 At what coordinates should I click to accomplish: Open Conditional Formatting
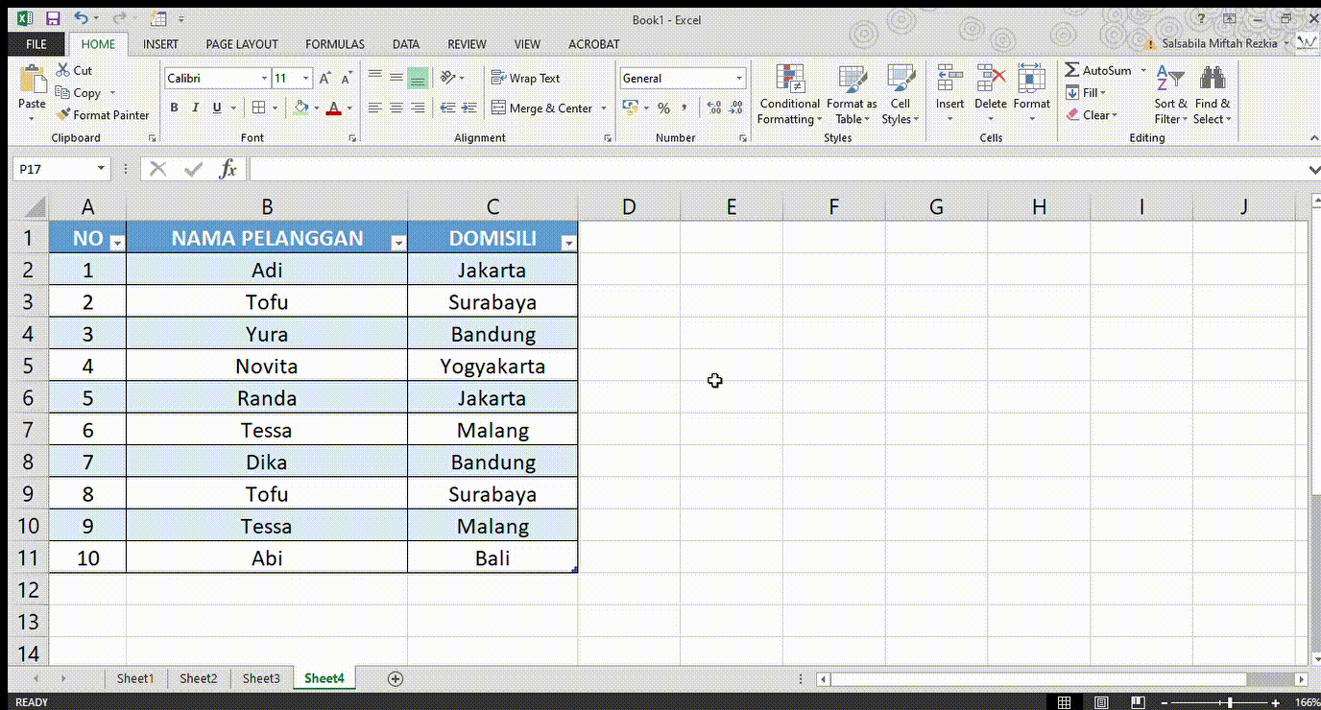coord(789,93)
